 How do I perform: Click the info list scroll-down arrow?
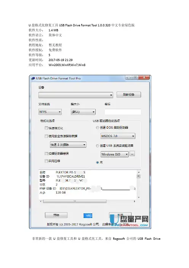[x=139, y=197]
